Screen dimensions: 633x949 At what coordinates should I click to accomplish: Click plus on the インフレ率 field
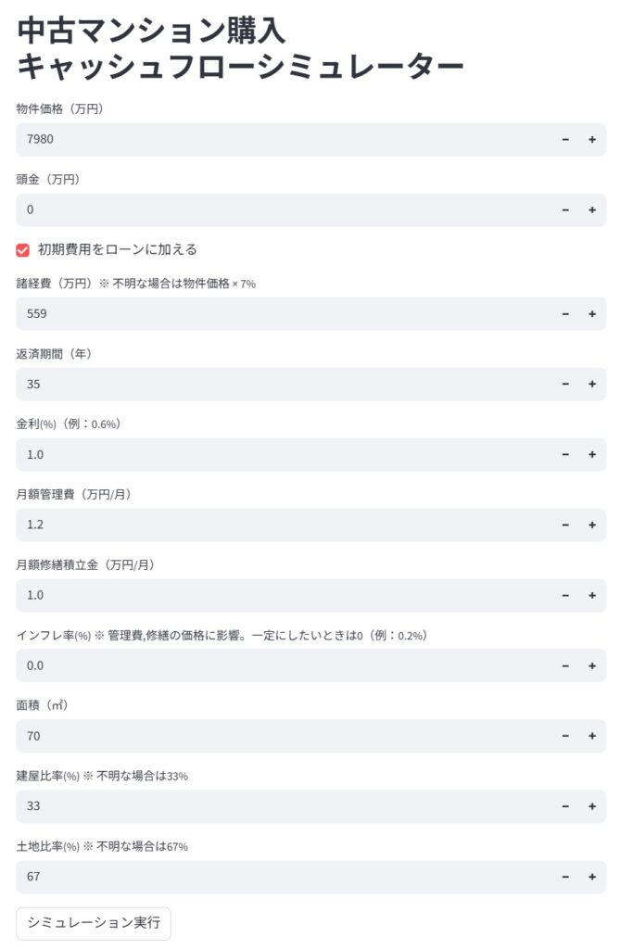click(592, 666)
